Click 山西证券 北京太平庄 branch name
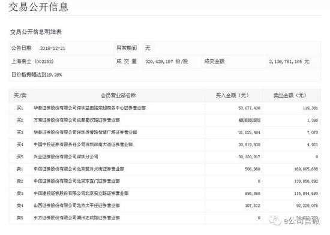Image resolution: width=330 pixels, height=235 pixels. click(77, 206)
